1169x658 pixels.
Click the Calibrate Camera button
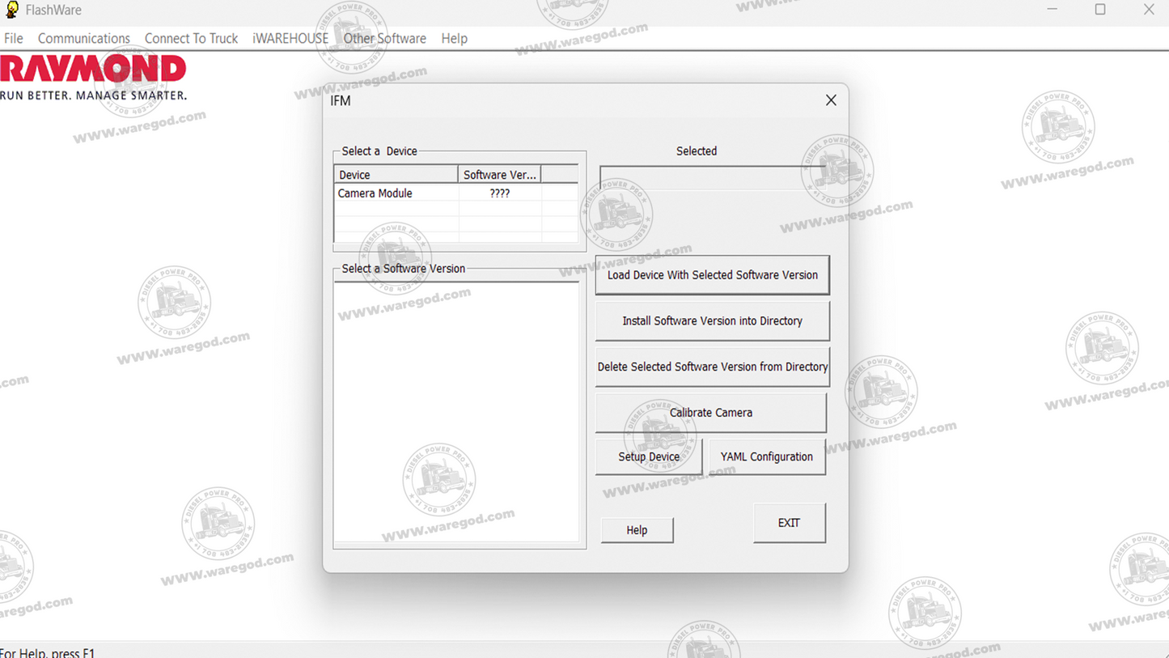710,413
